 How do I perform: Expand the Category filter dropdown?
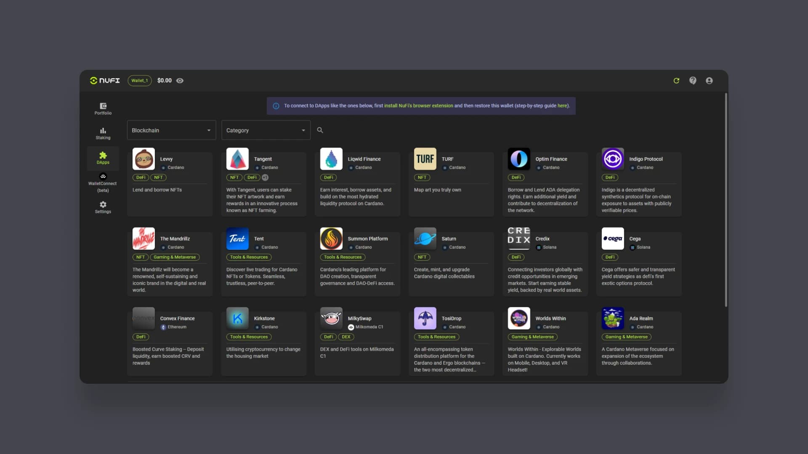[266, 130]
